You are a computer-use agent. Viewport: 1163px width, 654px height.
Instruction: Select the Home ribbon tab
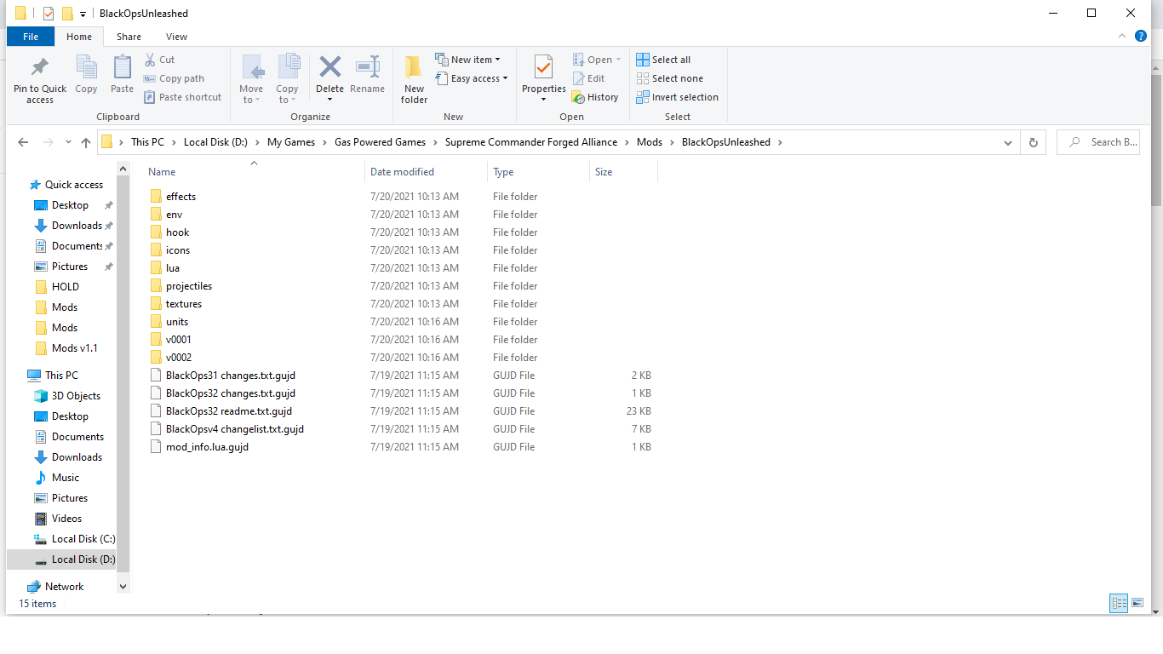coord(79,37)
